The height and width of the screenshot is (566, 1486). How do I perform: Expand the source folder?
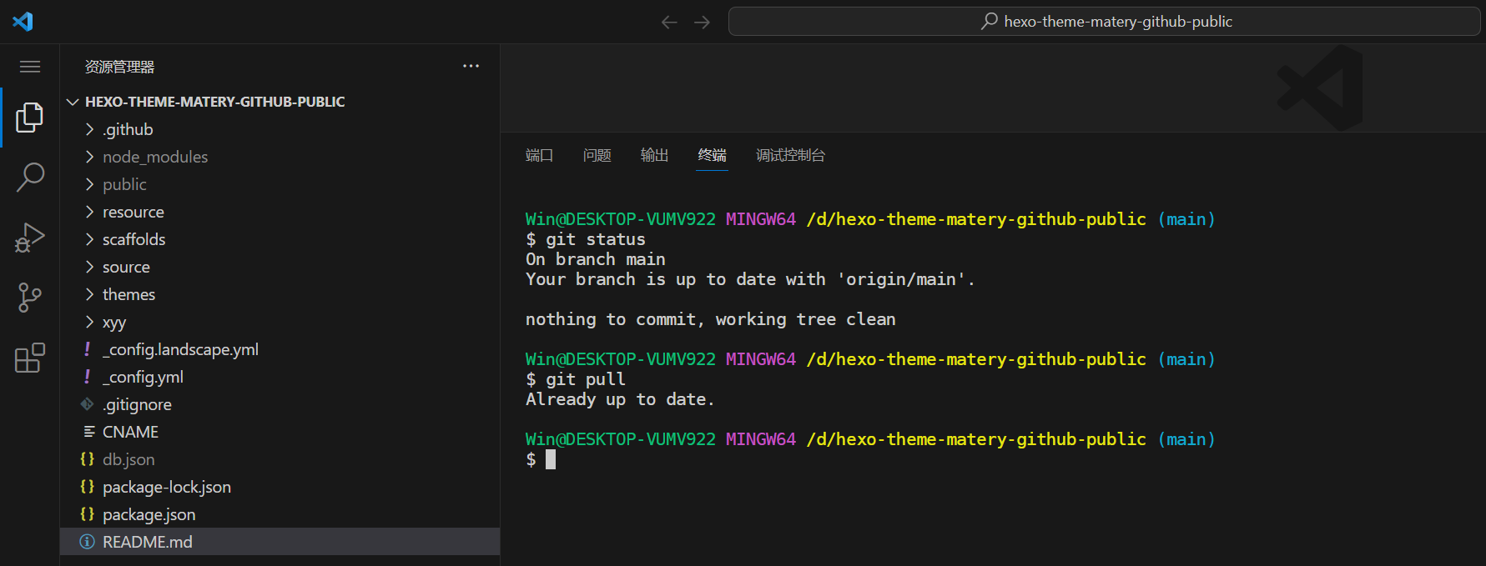[89, 267]
